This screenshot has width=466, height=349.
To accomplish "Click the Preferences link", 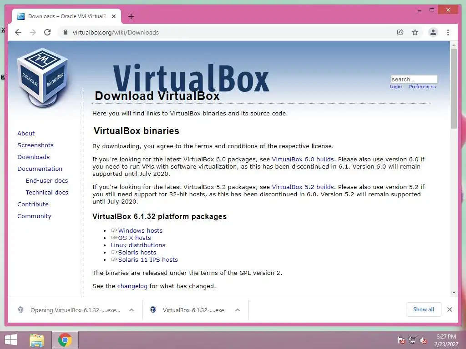I will tap(422, 87).
